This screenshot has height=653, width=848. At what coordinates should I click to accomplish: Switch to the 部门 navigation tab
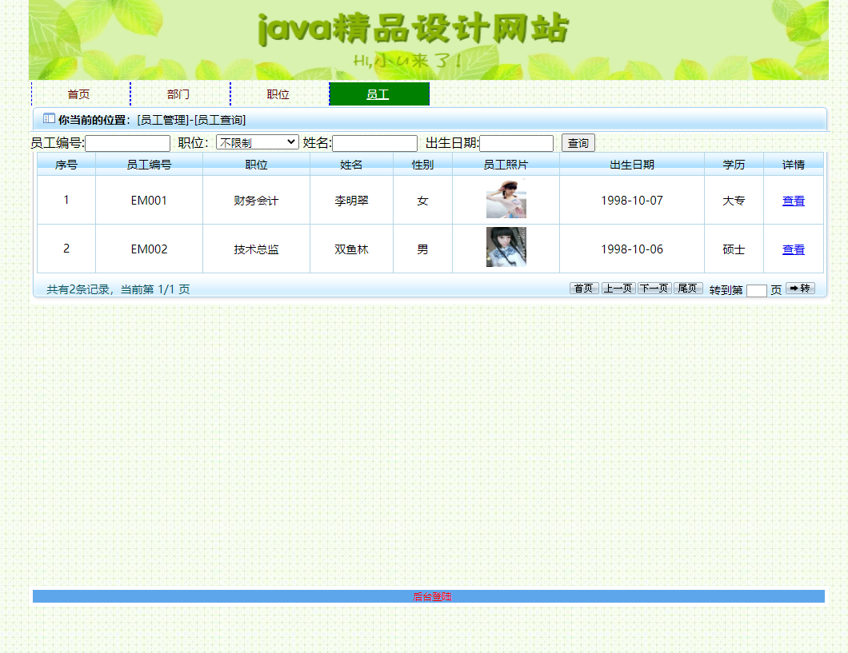tap(177, 94)
